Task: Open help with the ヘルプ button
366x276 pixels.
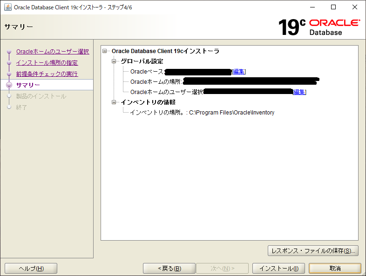Action: pos(31,269)
